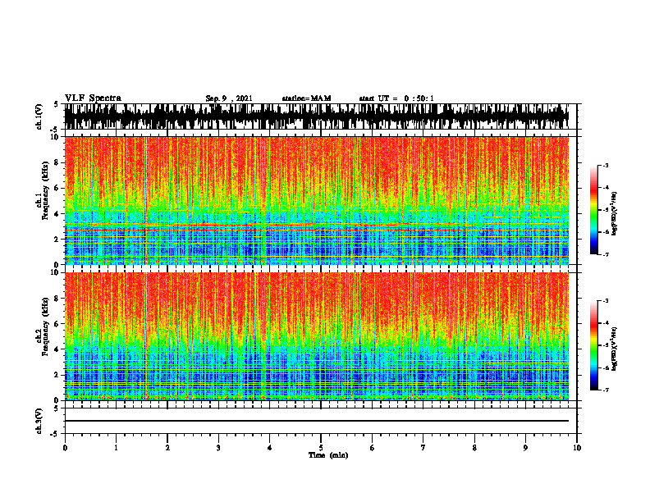Click the log(PSD) label of the ch.1 colorbar
The width and height of the screenshot is (650, 502).
(615, 213)
